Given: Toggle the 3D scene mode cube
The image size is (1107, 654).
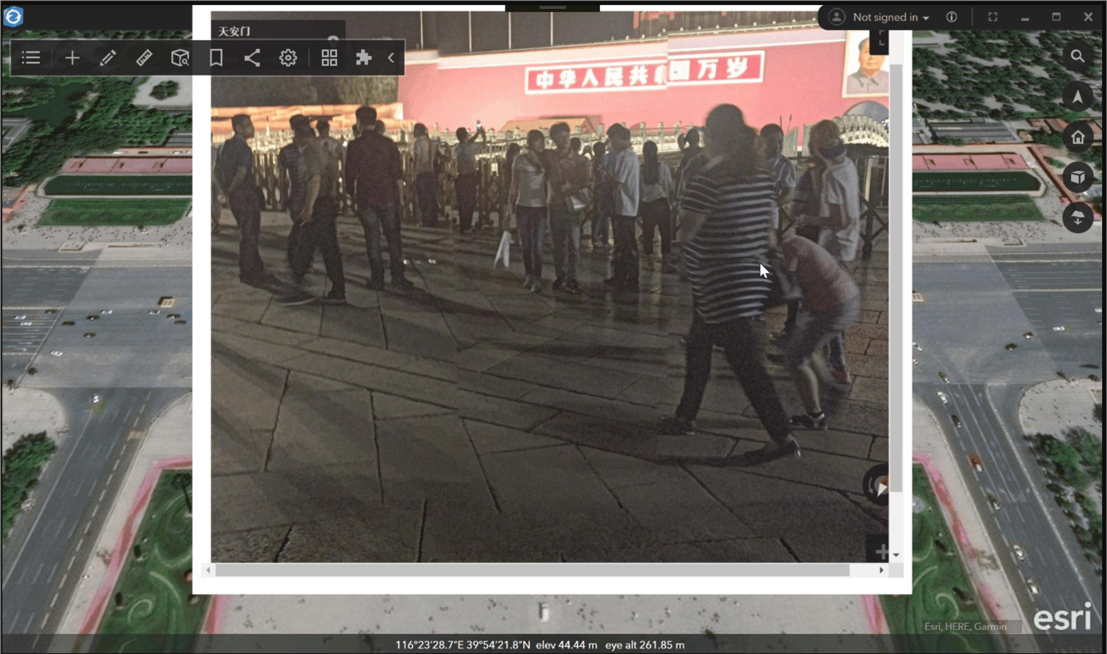Looking at the screenshot, I should click(1078, 178).
